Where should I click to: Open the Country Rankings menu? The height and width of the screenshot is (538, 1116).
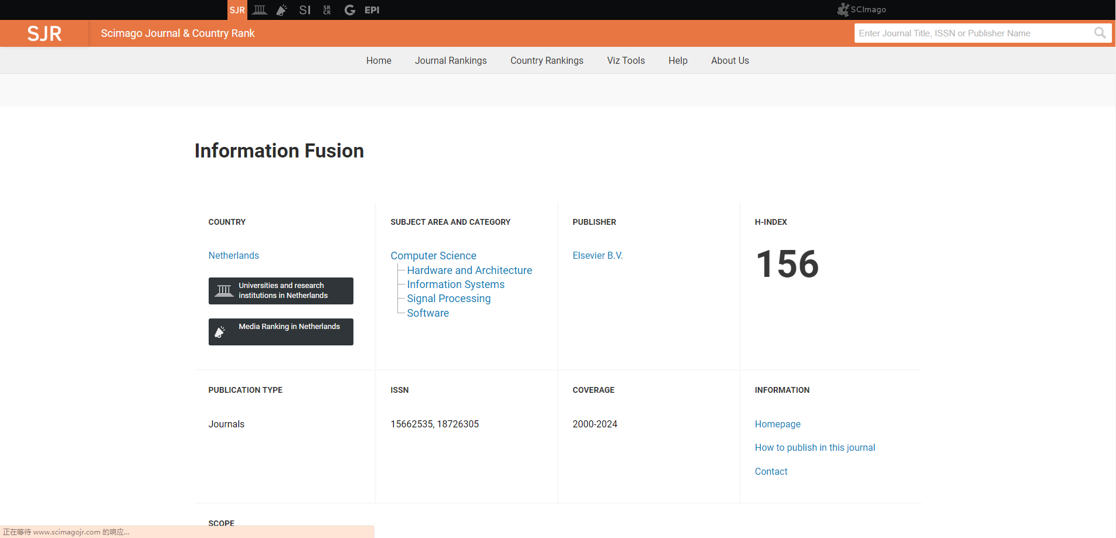[547, 60]
